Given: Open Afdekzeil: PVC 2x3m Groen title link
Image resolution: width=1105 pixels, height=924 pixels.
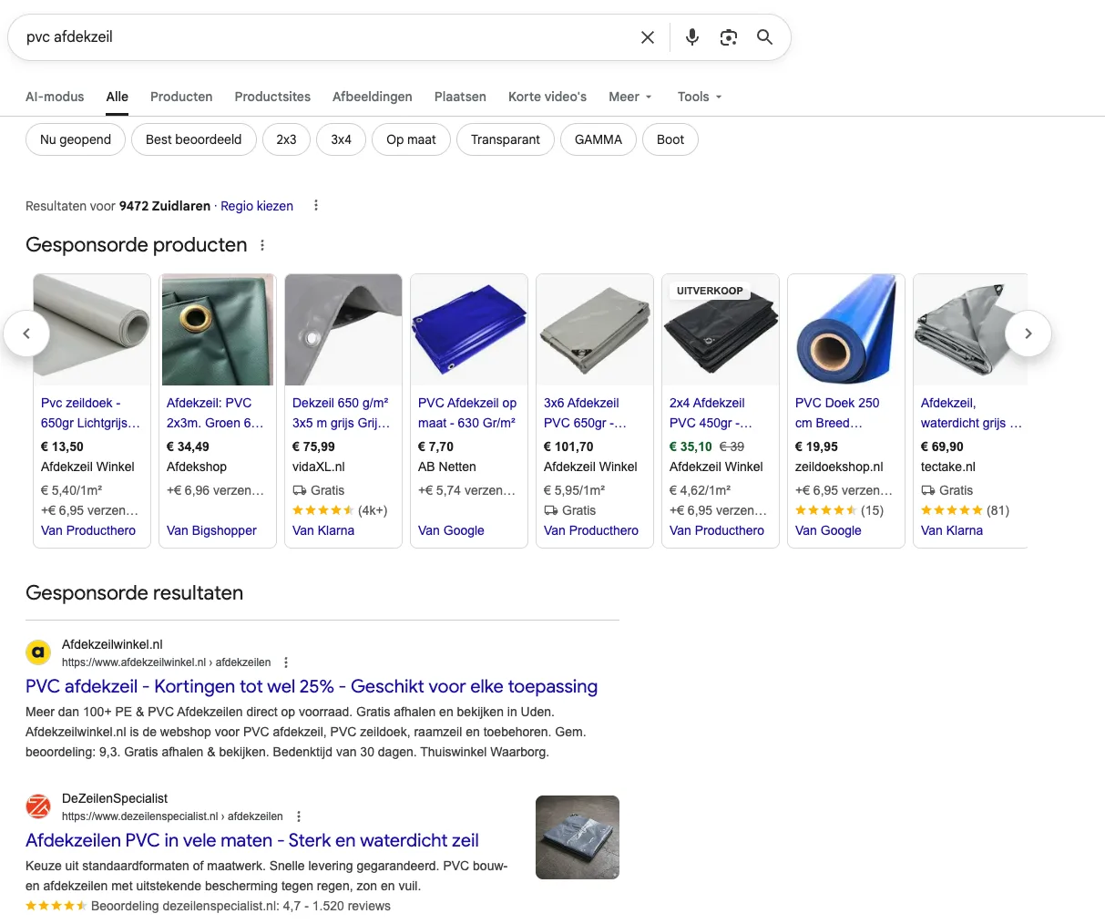Looking at the screenshot, I should click(215, 413).
